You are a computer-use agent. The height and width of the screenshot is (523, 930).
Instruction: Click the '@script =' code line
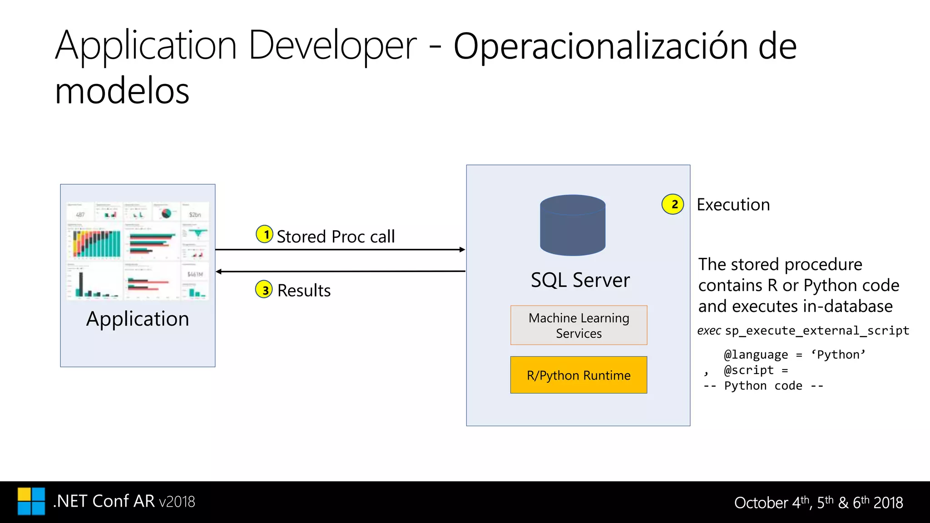[x=756, y=370]
